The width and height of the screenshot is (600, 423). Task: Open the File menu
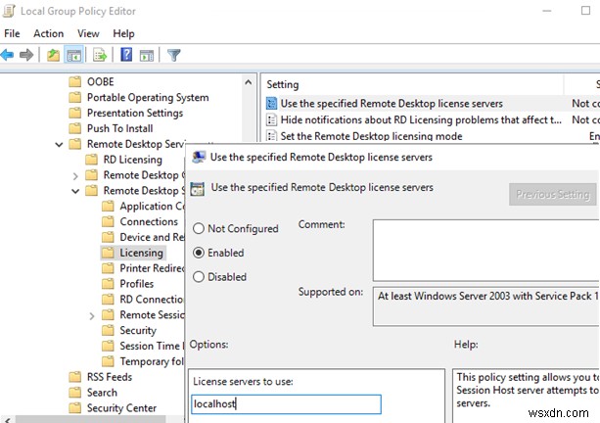12,33
